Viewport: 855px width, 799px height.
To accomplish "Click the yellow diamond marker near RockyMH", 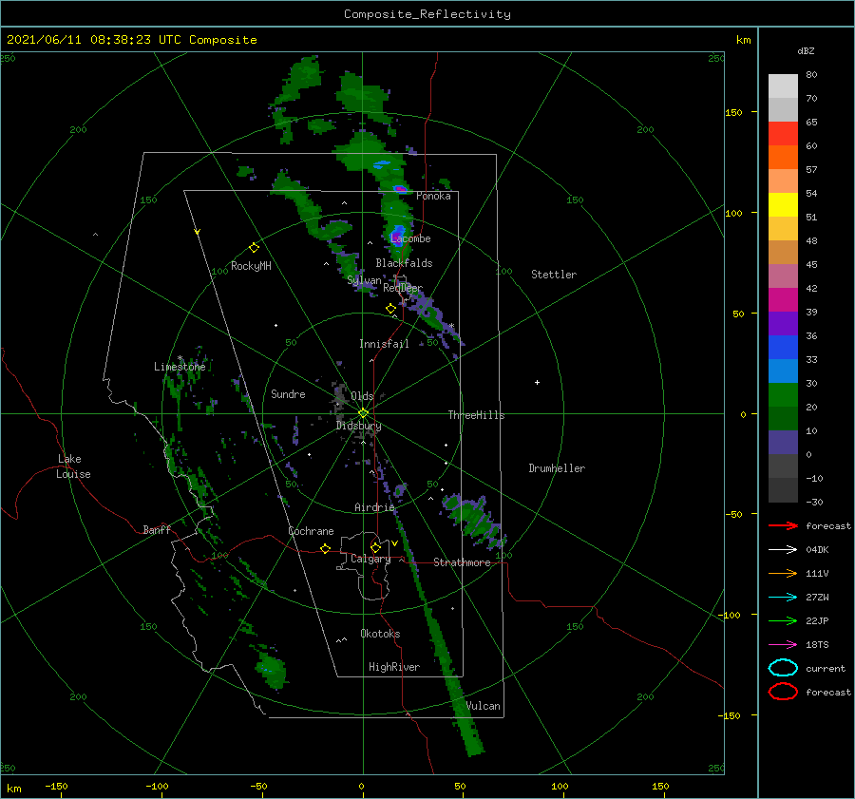I will (x=254, y=248).
